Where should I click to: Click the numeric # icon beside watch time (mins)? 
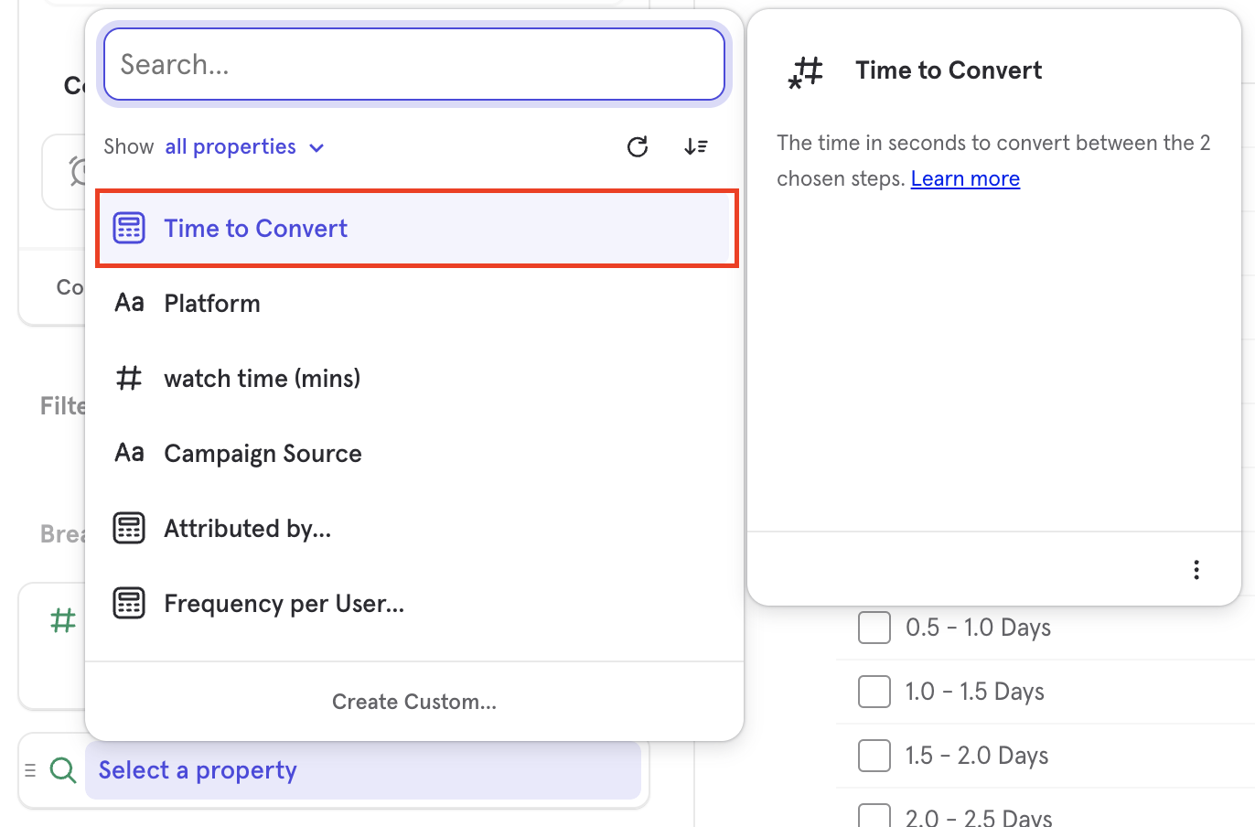[x=129, y=377]
